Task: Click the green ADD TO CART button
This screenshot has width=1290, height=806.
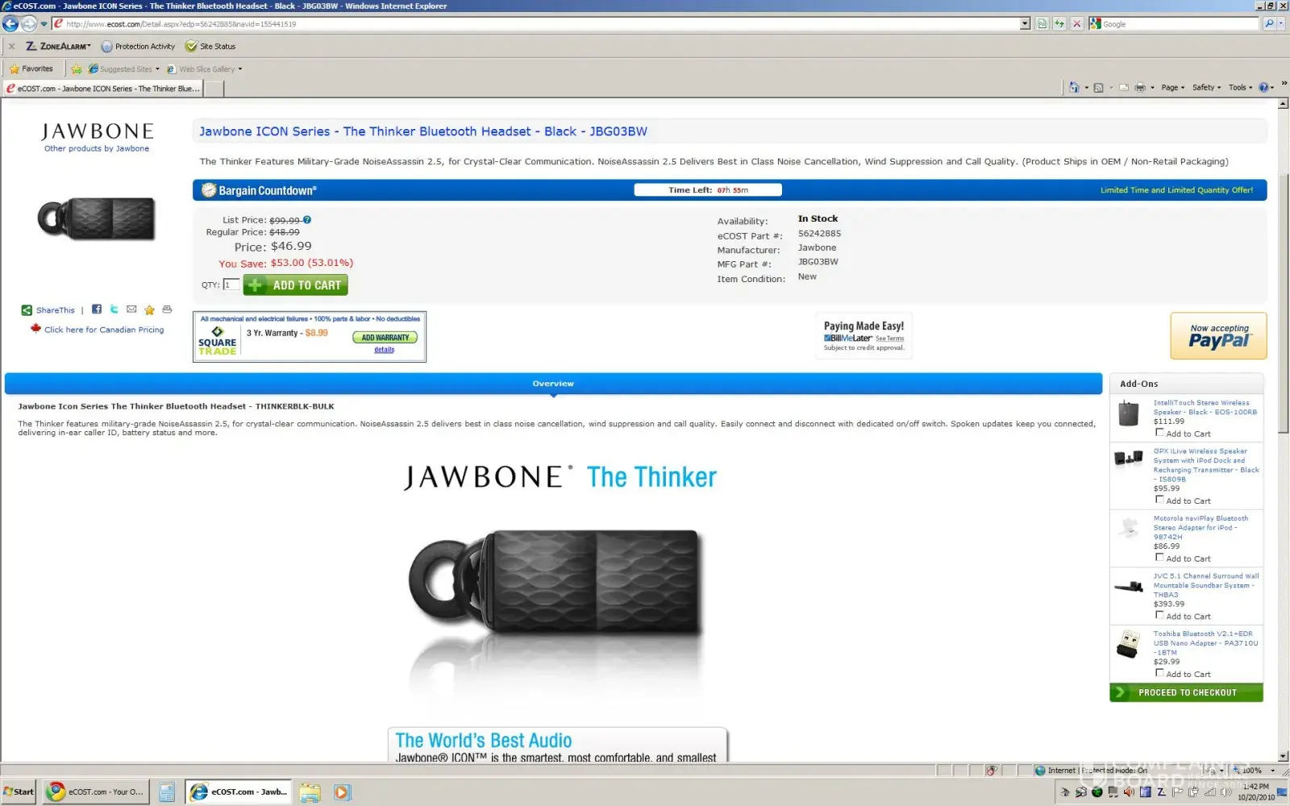Action: click(295, 285)
